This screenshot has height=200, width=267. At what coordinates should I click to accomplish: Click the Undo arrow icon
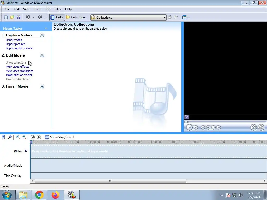point(28,17)
